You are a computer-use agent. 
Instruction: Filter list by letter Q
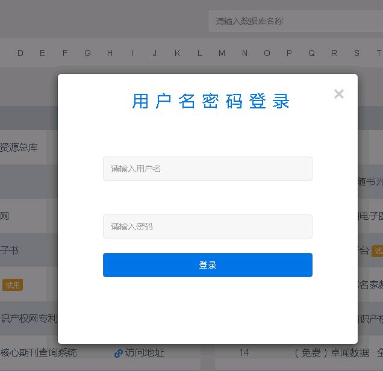(x=311, y=53)
